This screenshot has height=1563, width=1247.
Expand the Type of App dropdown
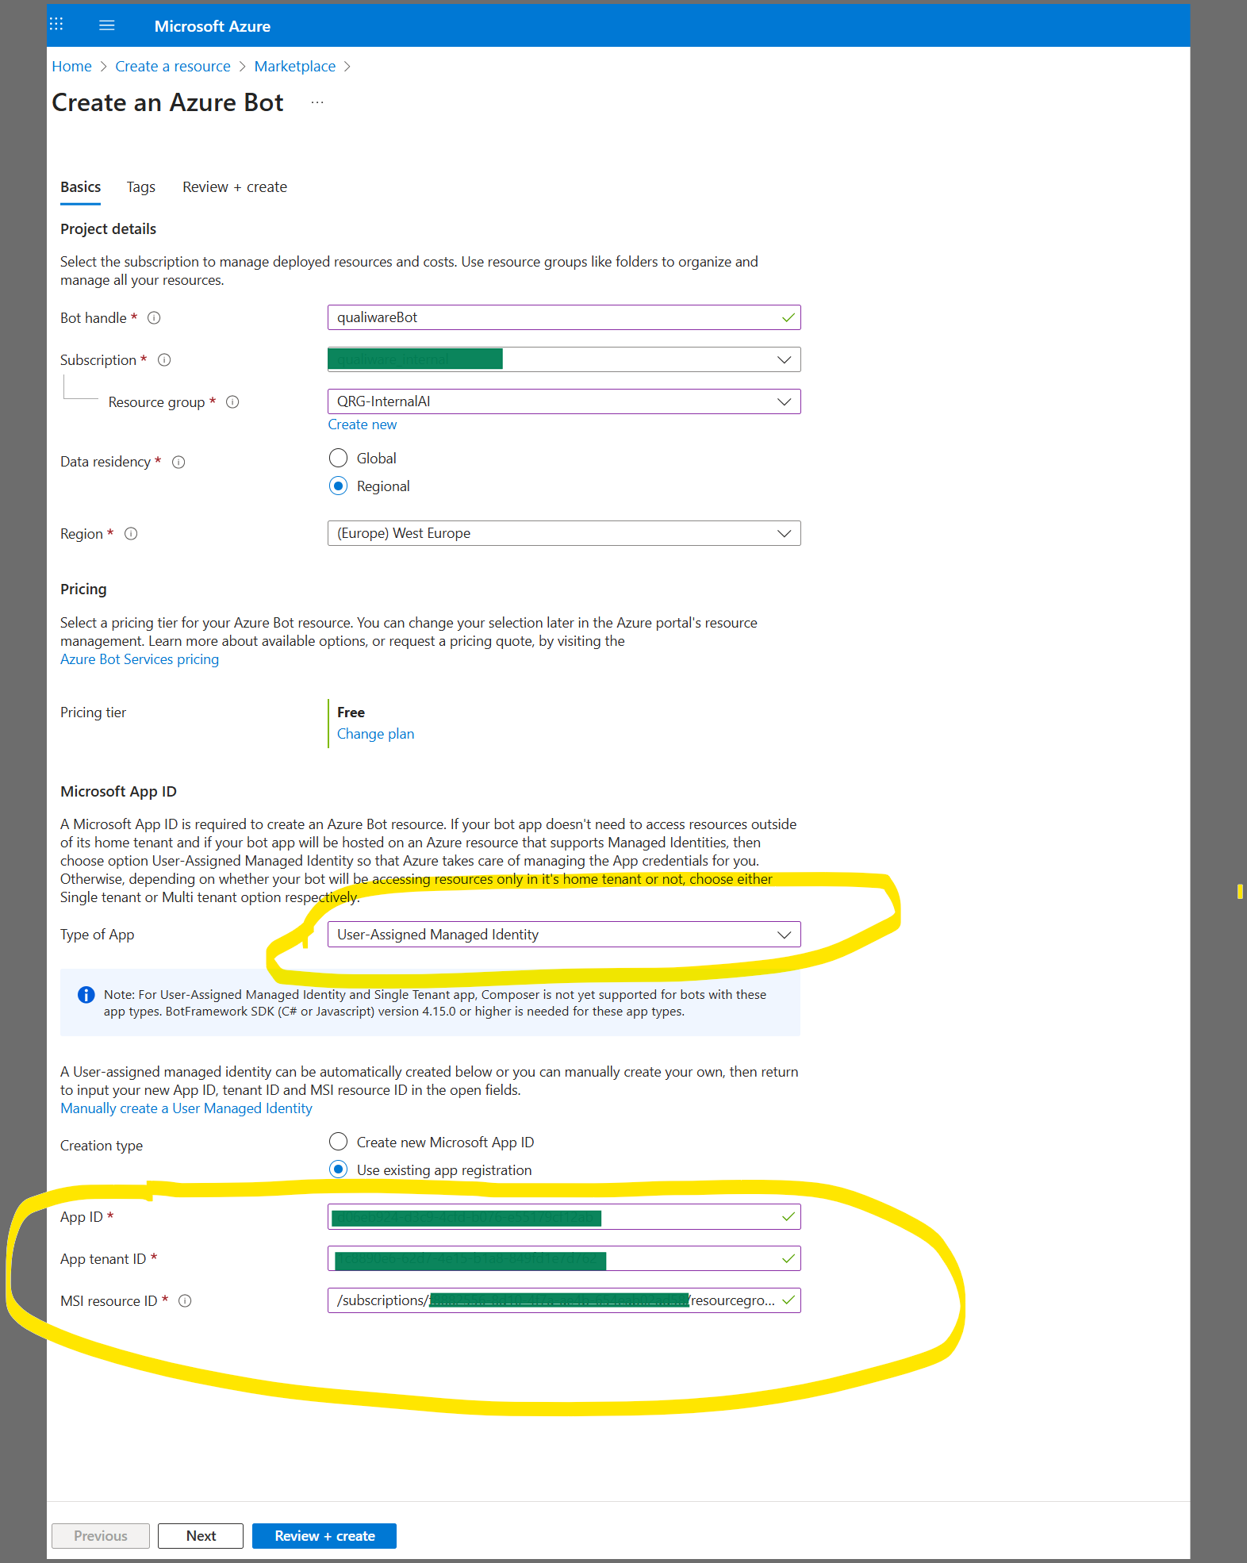tap(563, 935)
